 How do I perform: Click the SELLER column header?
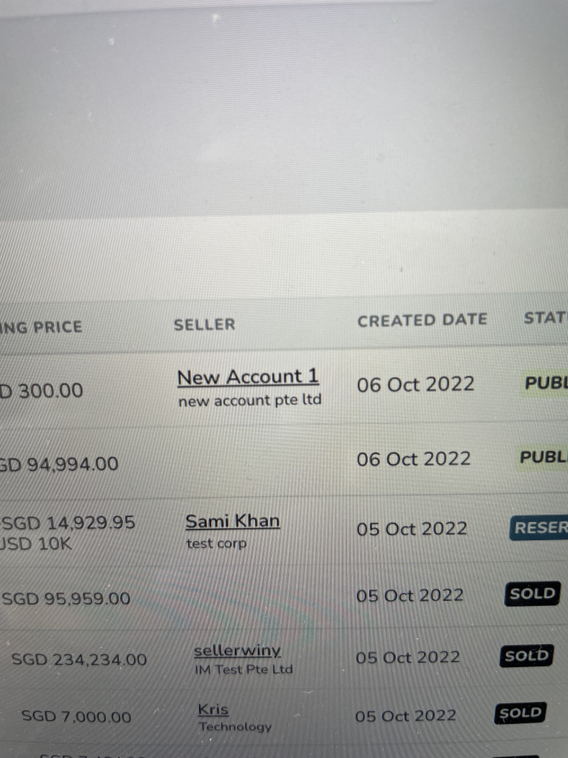[204, 325]
